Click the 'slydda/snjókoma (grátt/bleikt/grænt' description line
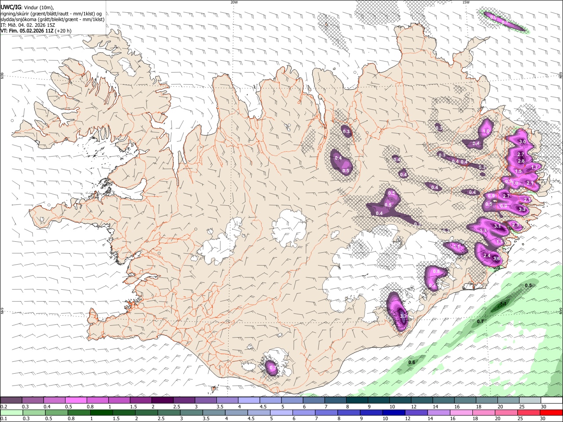Screen dimensions: 563x422 click(52, 19)
